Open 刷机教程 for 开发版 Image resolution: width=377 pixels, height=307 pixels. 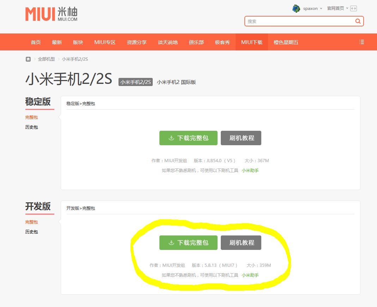click(241, 242)
